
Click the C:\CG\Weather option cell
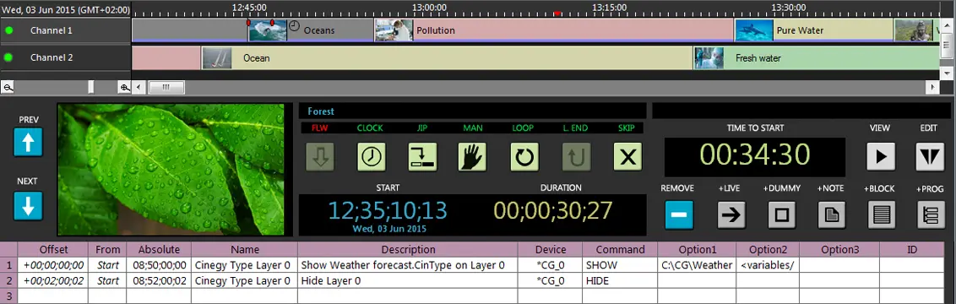(697, 265)
